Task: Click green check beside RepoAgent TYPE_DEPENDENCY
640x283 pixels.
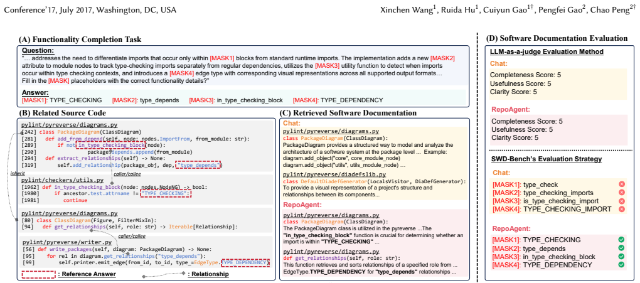Action: click(621, 265)
